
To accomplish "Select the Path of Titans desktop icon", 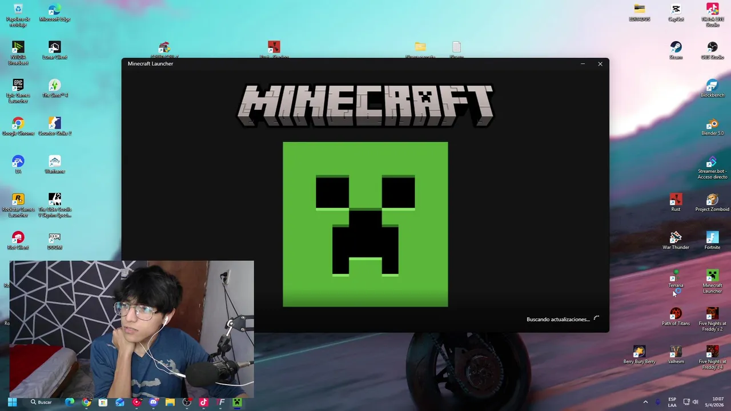I will 676,317.
